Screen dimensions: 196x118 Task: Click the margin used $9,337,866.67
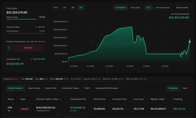click(x=158, y=109)
